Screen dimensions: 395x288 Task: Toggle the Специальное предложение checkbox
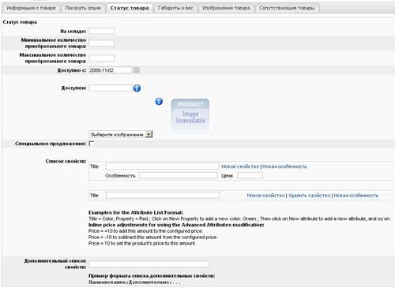(x=92, y=144)
